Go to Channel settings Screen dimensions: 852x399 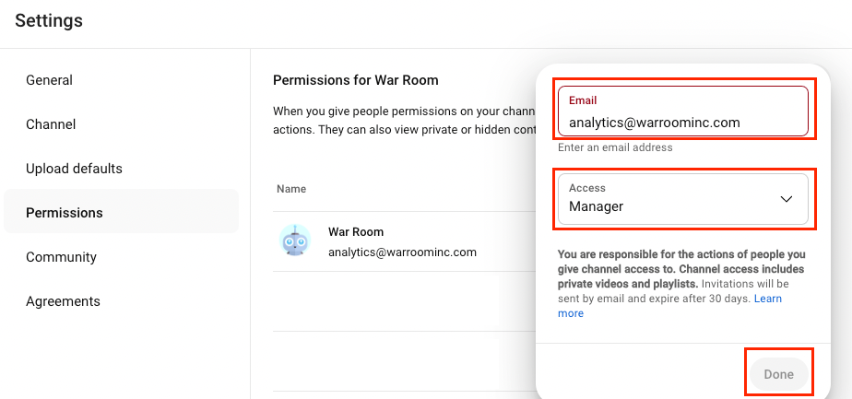tap(51, 124)
